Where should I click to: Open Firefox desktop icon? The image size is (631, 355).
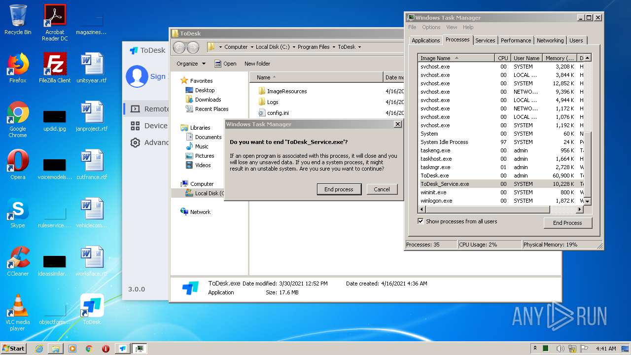[18, 68]
